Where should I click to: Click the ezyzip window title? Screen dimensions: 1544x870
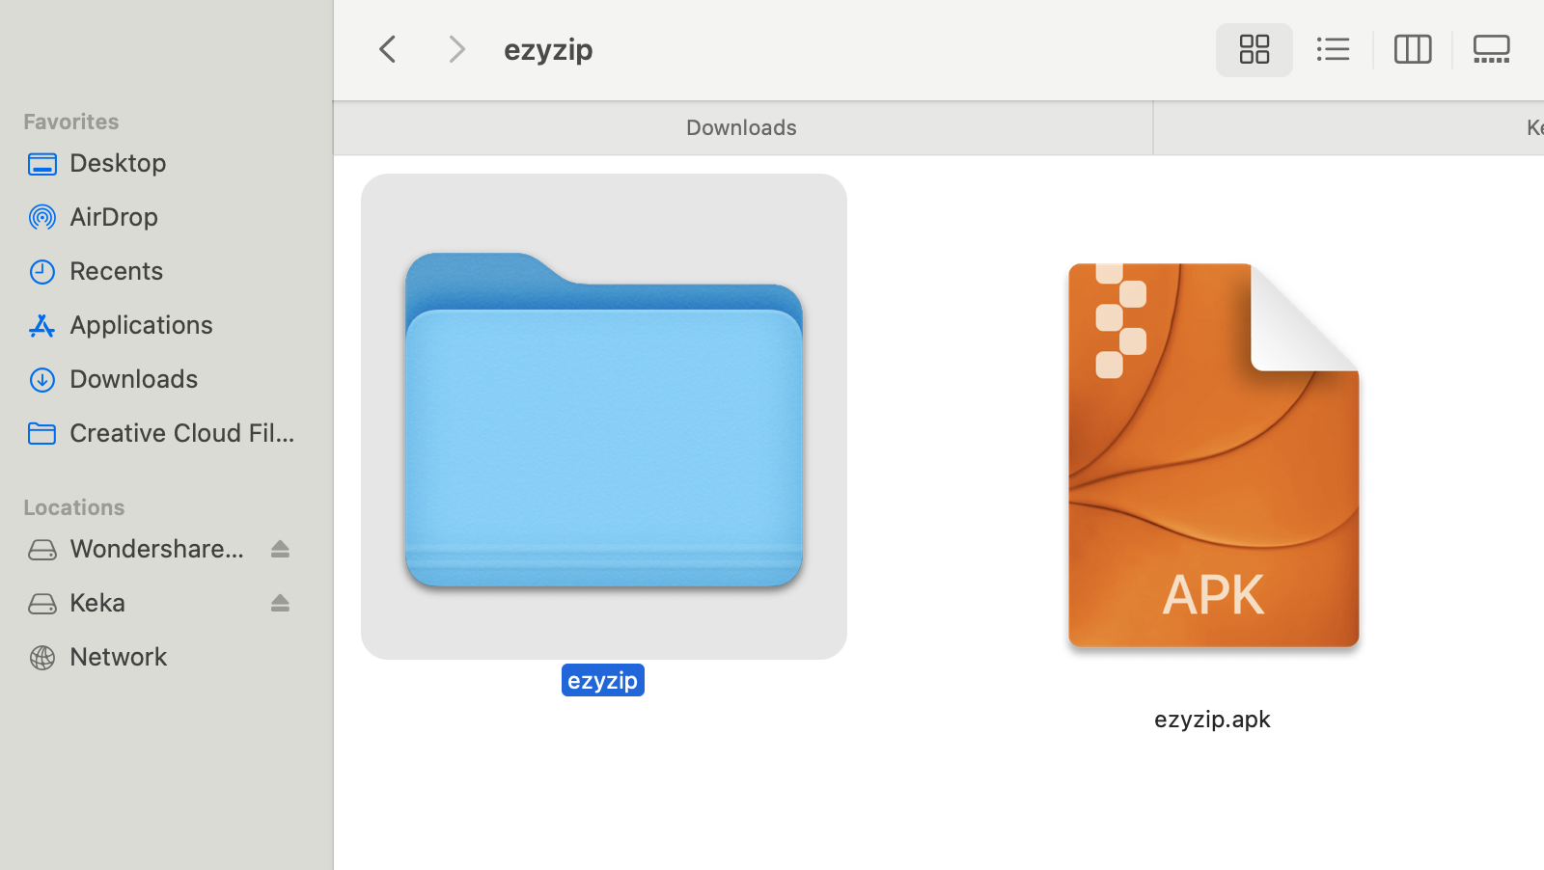click(x=548, y=48)
